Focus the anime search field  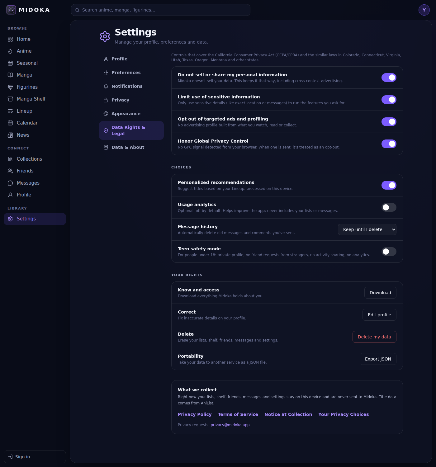pos(161,10)
